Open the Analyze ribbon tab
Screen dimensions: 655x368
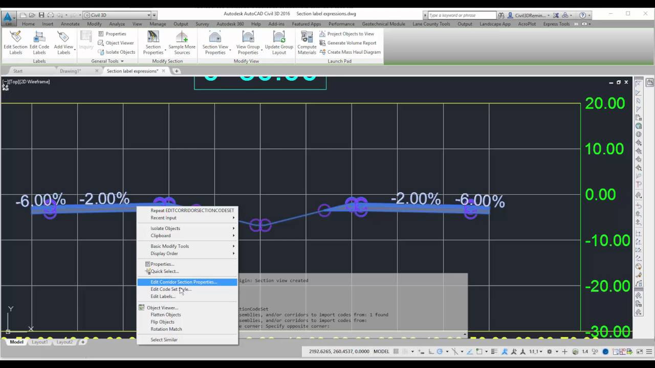coord(117,24)
